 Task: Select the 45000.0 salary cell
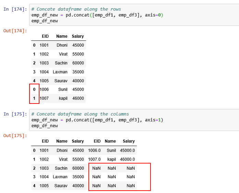pos(127,150)
